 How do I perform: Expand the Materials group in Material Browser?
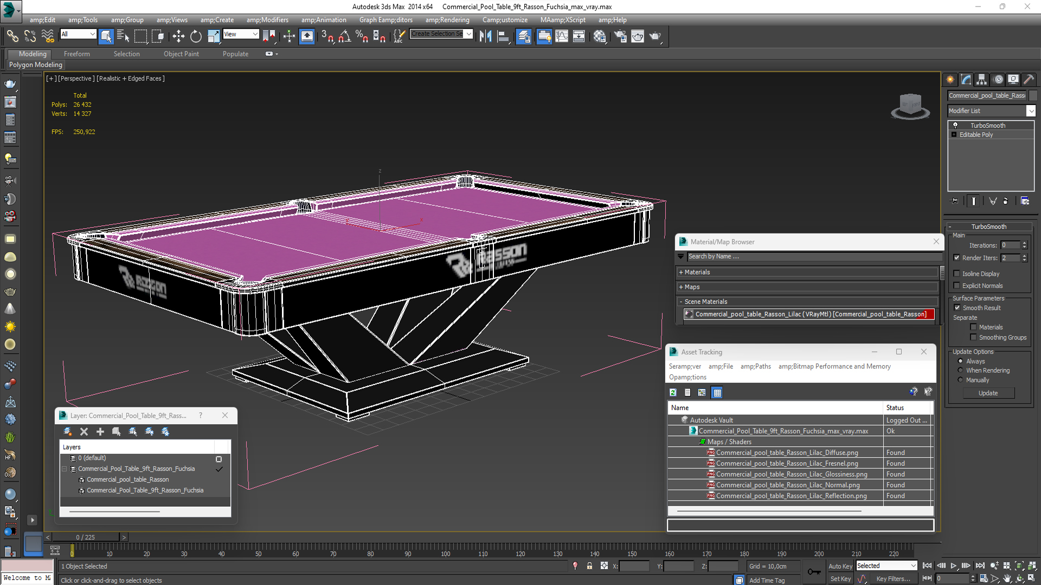pos(808,272)
